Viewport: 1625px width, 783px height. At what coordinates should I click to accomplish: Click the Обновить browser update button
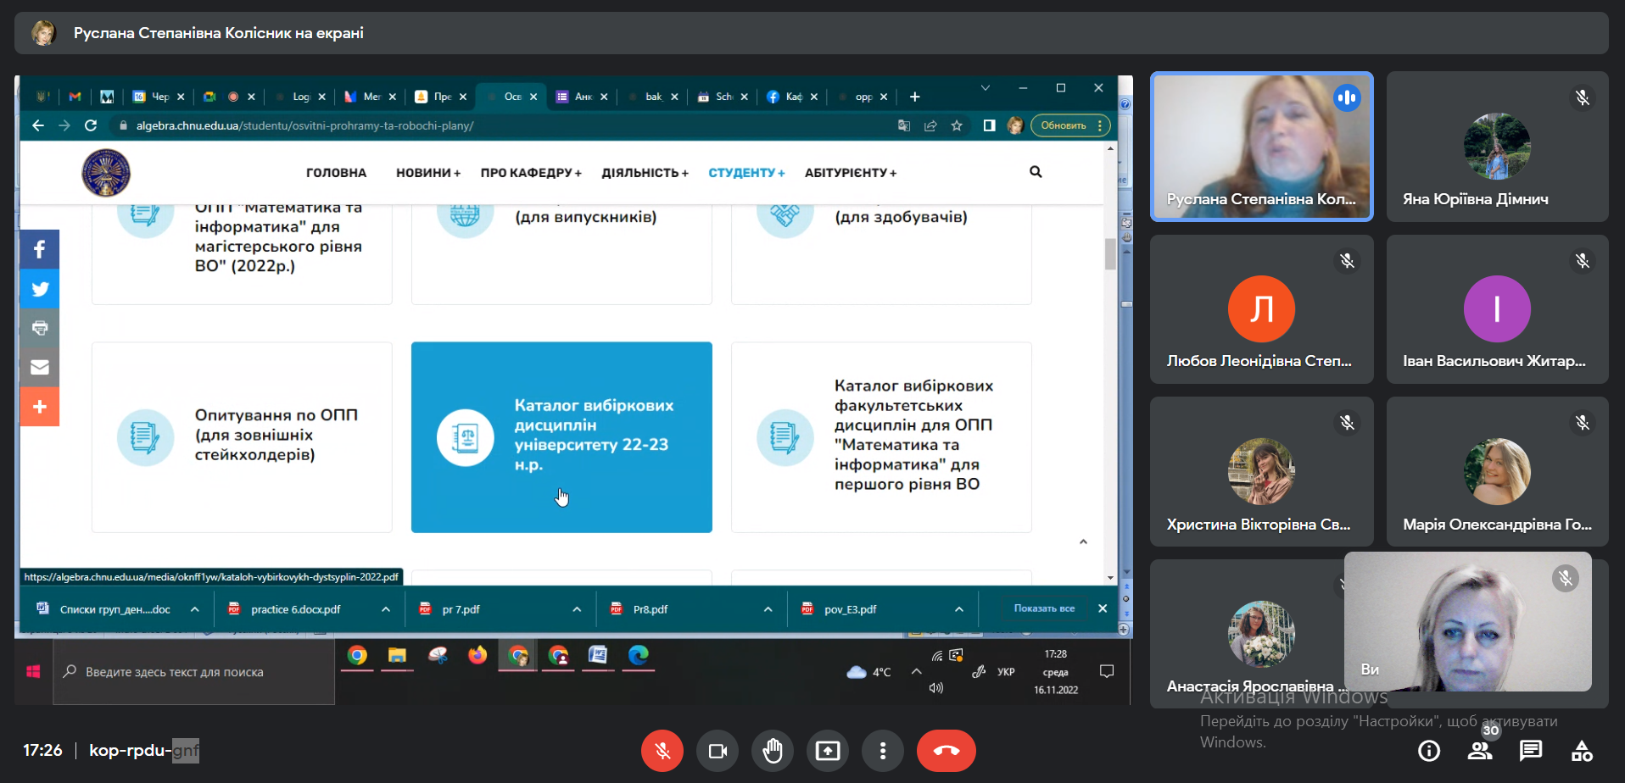pyautogui.click(x=1070, y=125)
